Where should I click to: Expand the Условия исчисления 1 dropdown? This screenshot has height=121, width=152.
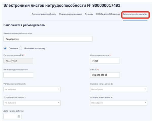click(32, 89)
